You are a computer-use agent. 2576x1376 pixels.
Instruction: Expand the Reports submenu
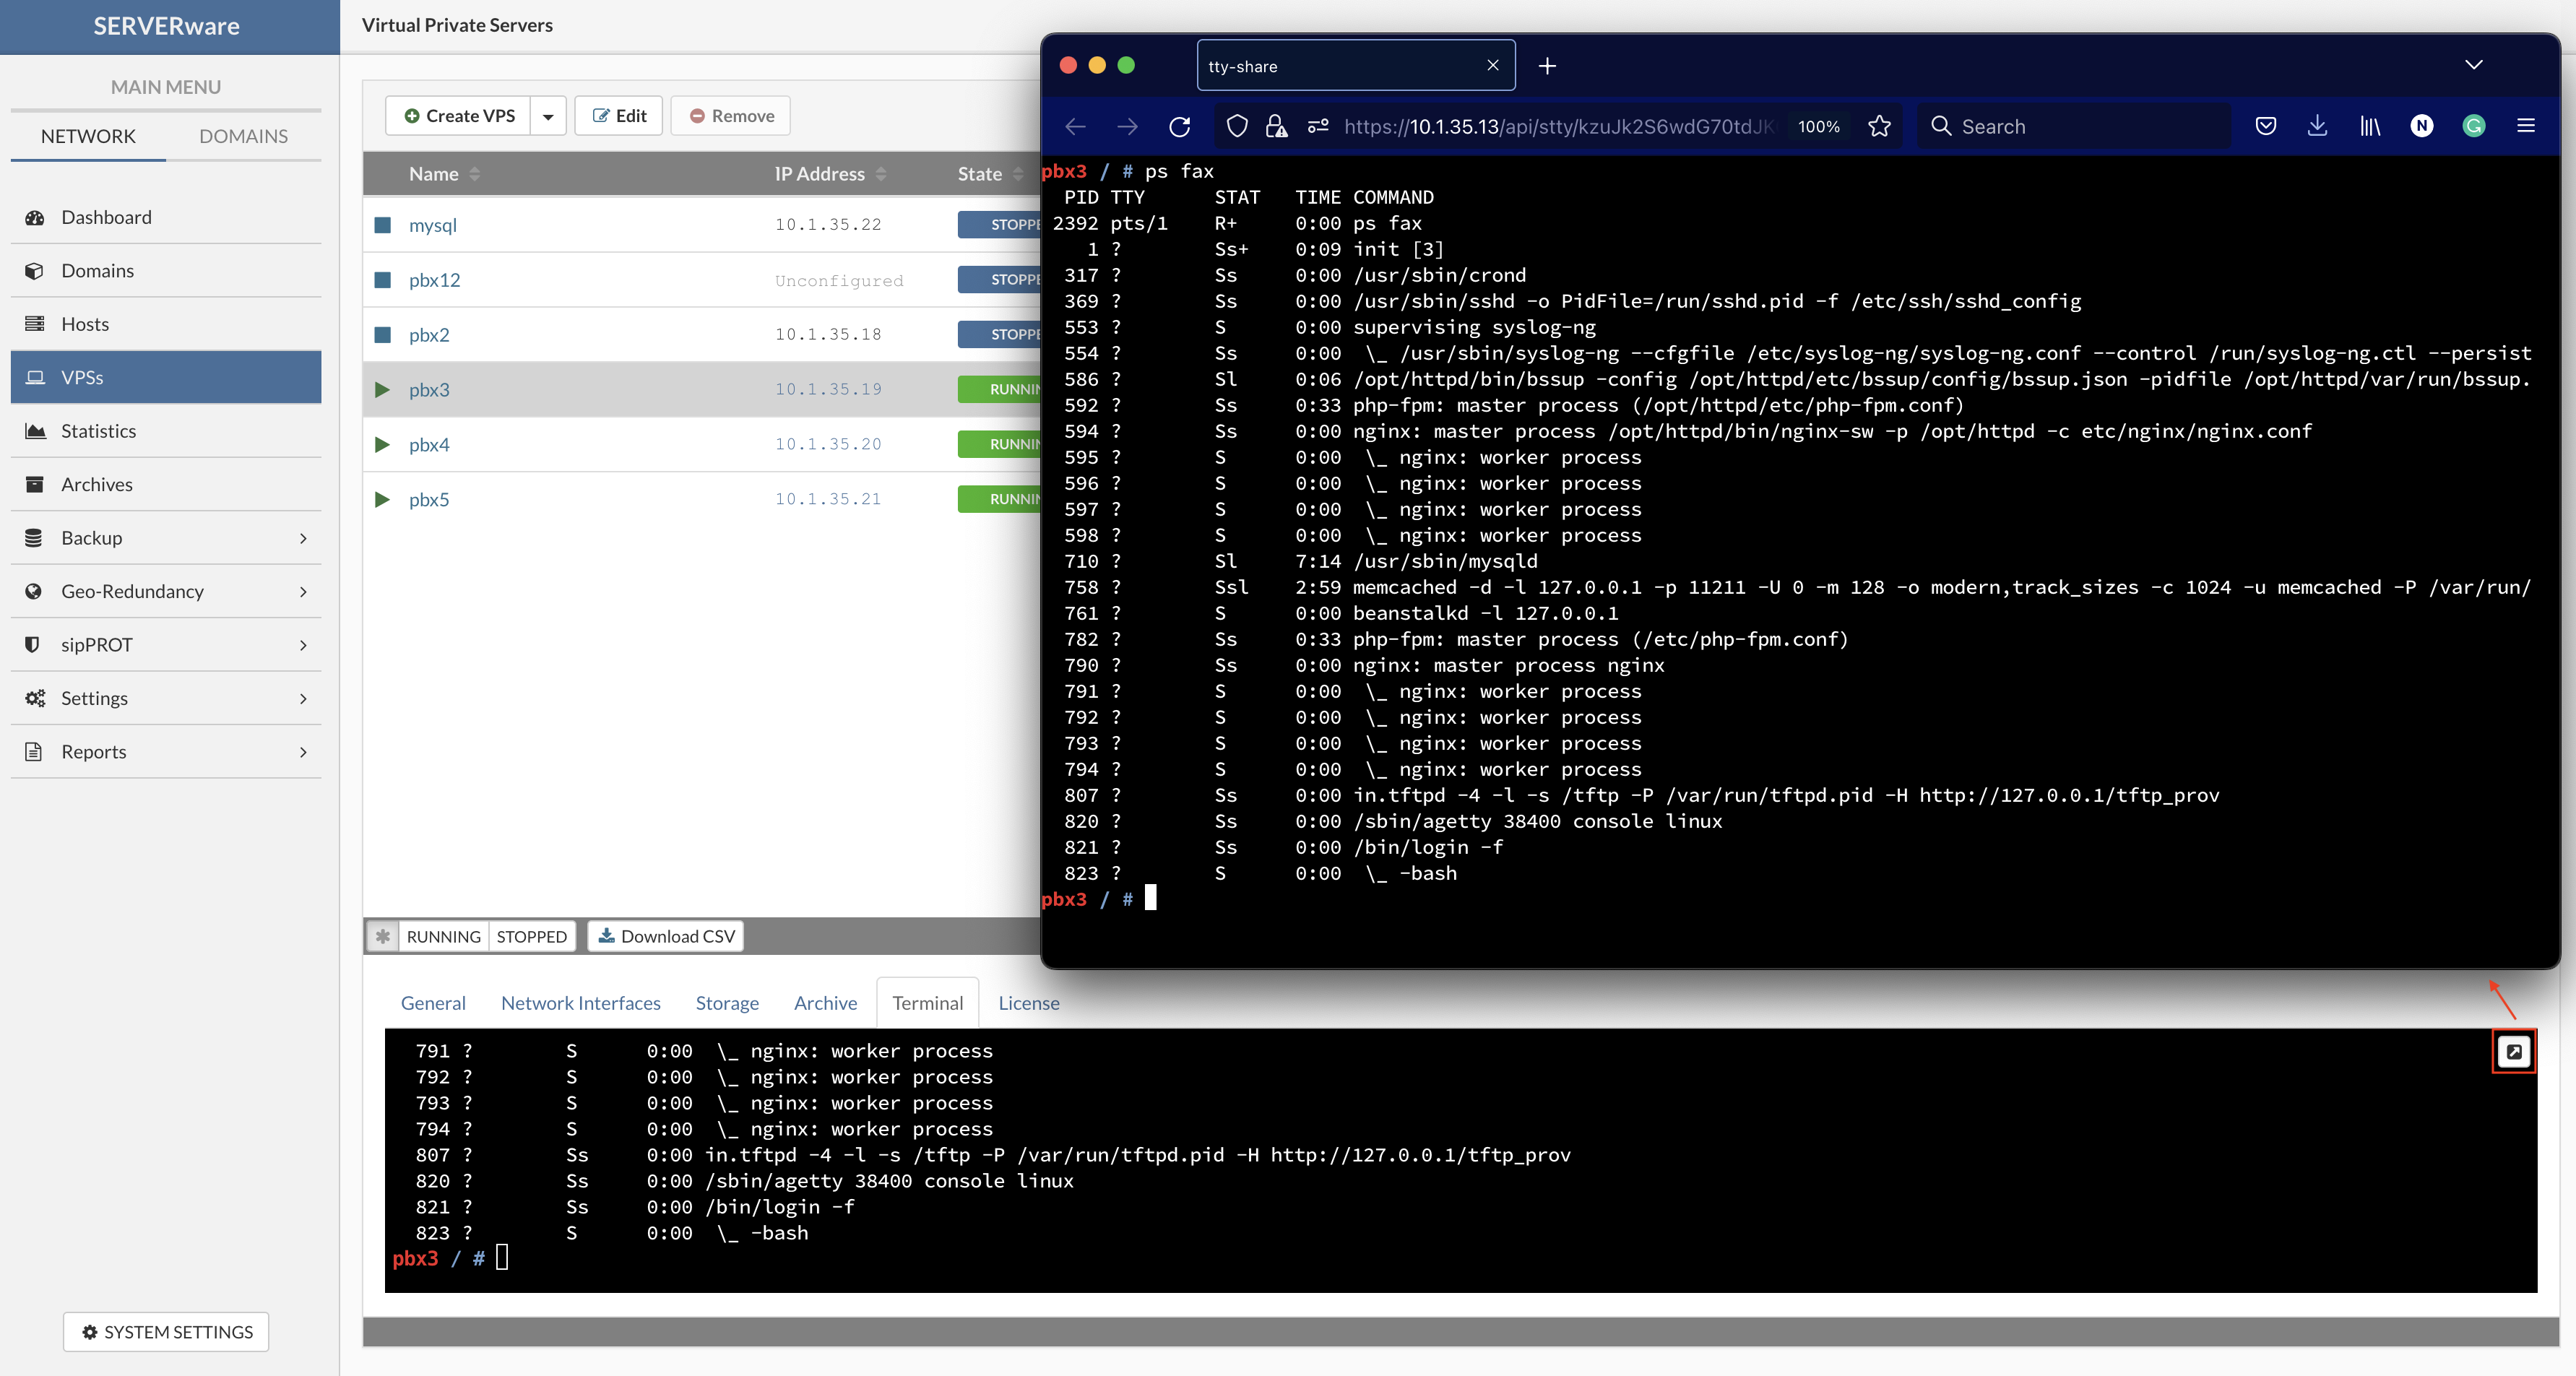(x=166, y=752)
